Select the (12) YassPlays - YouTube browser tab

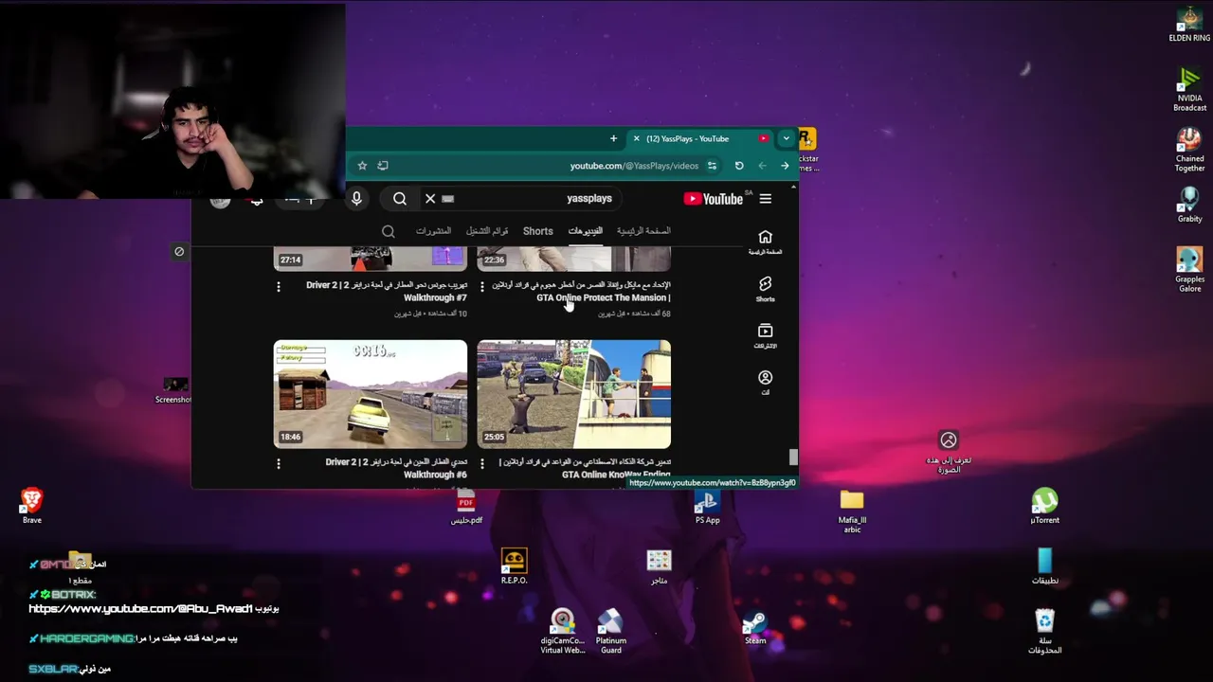pyautogui.click(x=699, y=139)
